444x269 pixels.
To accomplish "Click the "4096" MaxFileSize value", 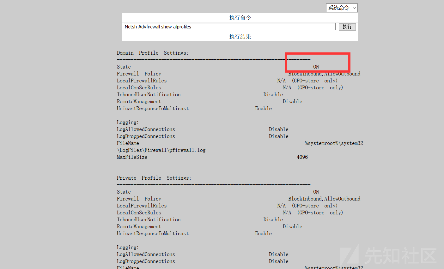I will 302,157.
